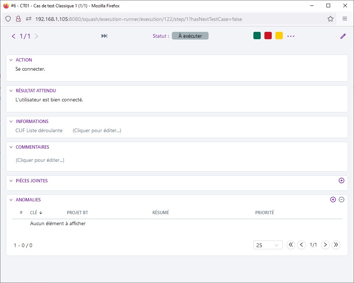This screenshot has width=354, height=283.
Task: Collapse the ANOMALIES section
Action: [x=11, y=200]
